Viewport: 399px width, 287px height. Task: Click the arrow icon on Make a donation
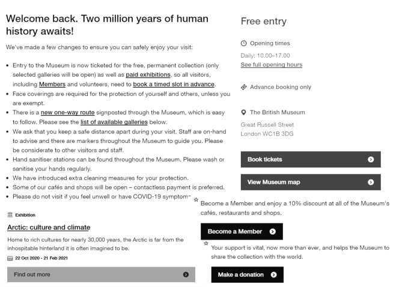click(274, 274)
